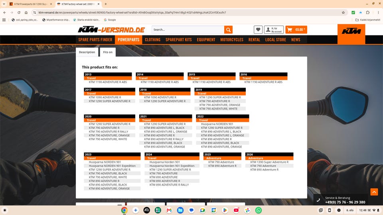
Task: Bookmark this page with star icon
Action: click(x=343, y=12)
